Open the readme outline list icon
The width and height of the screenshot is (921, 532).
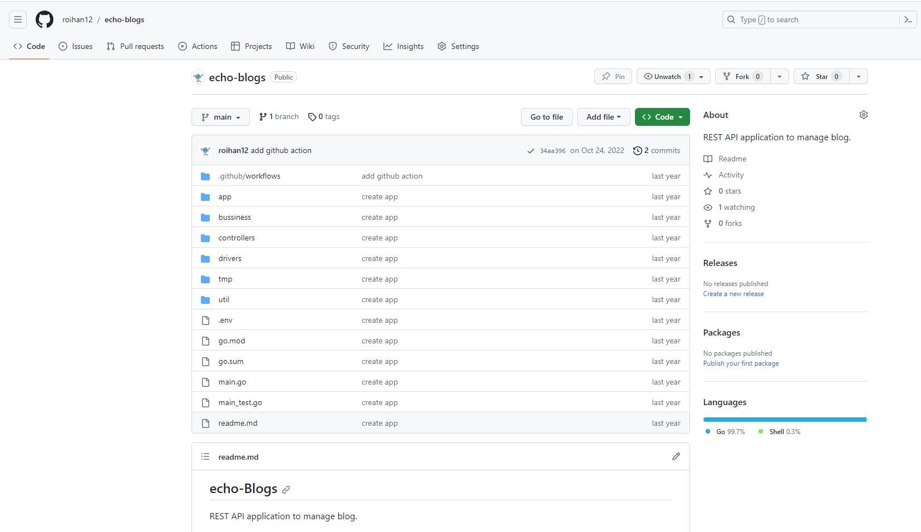205,456
